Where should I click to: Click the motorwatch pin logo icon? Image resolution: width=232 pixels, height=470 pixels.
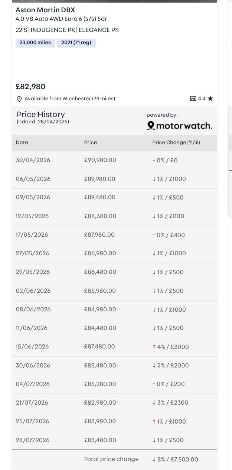click(150, 126)
